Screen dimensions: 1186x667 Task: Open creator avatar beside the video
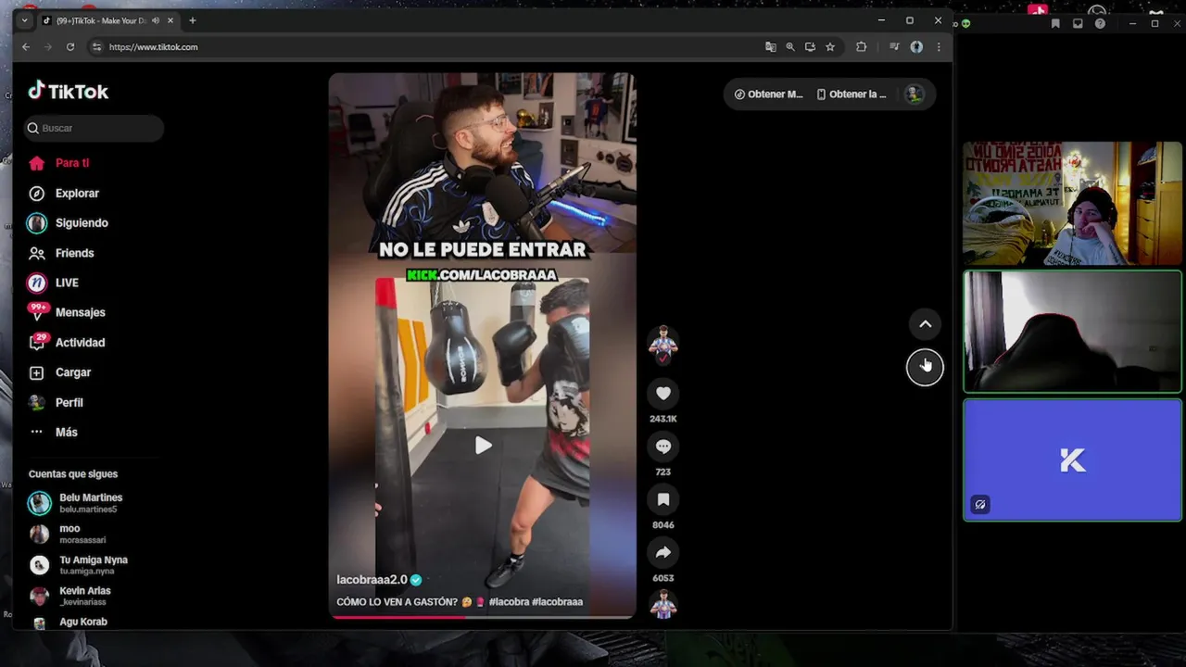click(x=663, y=342)
